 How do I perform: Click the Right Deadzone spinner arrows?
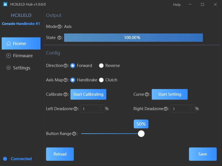[x=191, y=109]
